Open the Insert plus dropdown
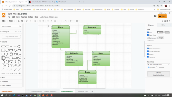 [x=72, y=21]
